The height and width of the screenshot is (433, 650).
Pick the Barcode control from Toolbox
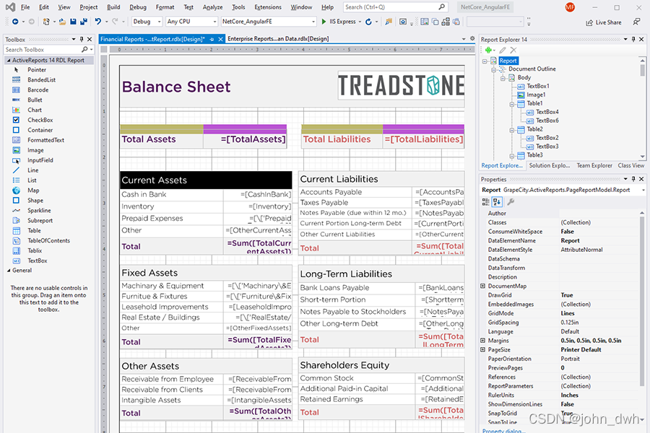coord(38,90)
